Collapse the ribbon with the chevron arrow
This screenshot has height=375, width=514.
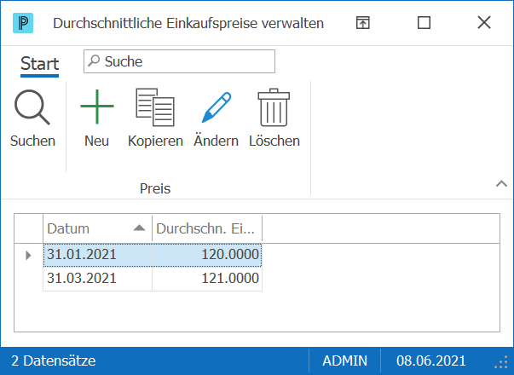[501, 183]
